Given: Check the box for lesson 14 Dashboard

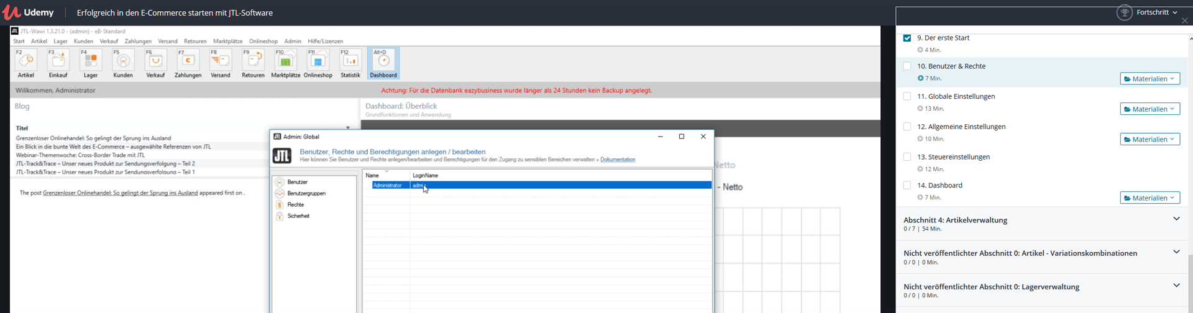Looking at the screenshot, I should (x=907, y=185).
